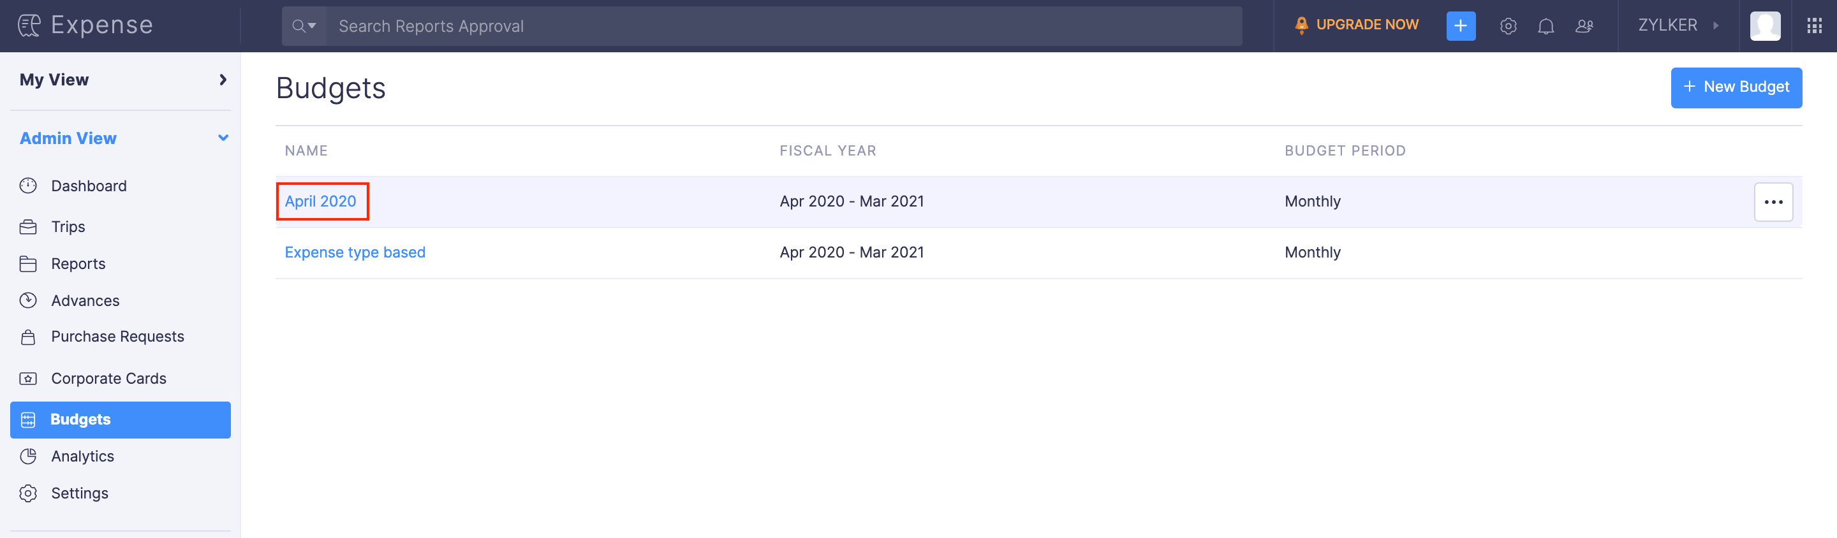1837x538 pixels.
Task: Click the quick-create plus icon in header
Action: 1461,26
